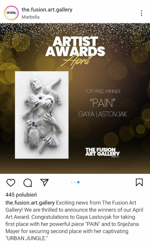Screen dimensions: 150x245
Task: Tap The Fusion Art Gallery logo in image
Action: [102, 152]
